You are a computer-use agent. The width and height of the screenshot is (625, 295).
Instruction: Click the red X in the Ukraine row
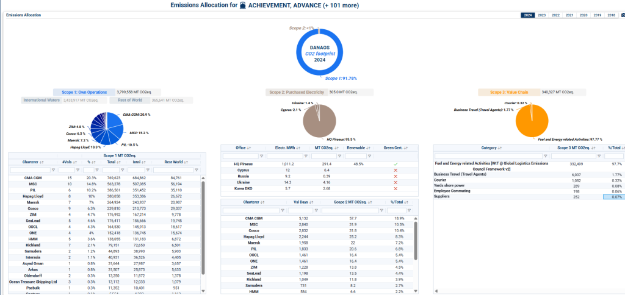click(x=396, y=182)
